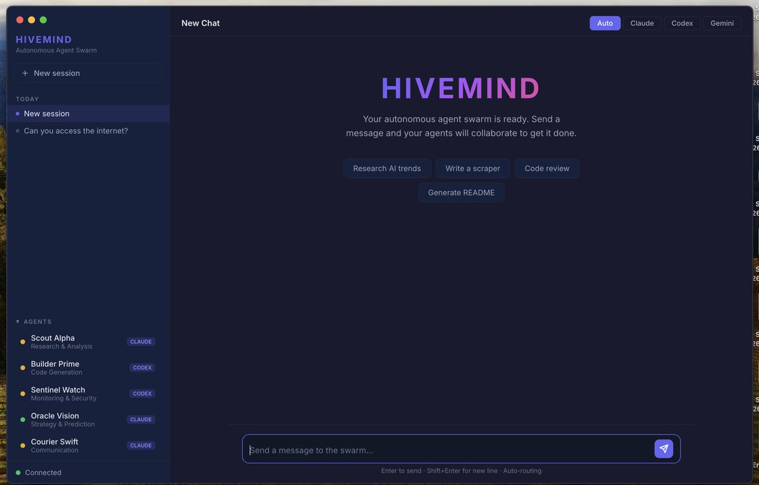Viewport: 759px width, 485px height.
Task: Click the 'Connected' status text
Action: pos(43,472)
